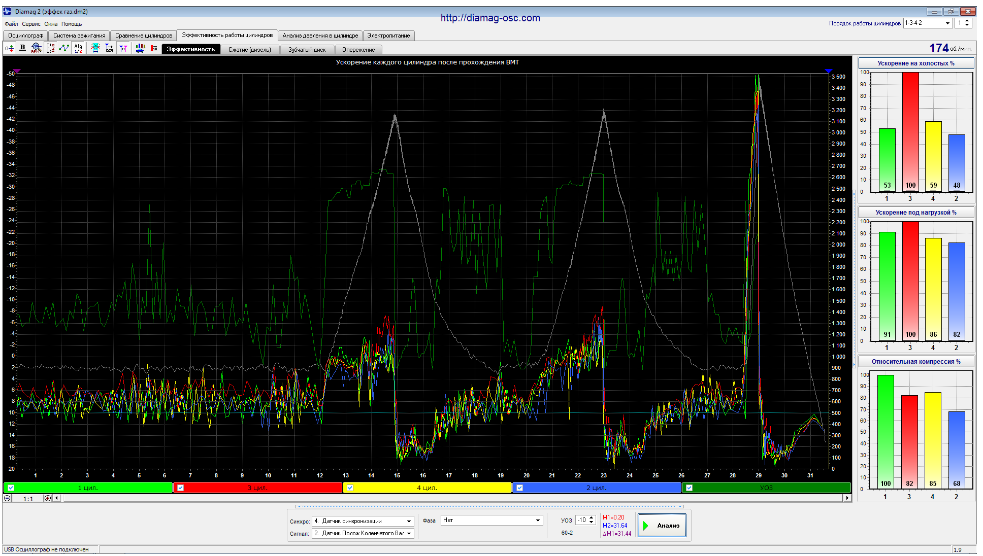This screenshot has width=983, height=556.
Task: Click the red 100% idle acceleration bar
Action: [x=910, y=132]
